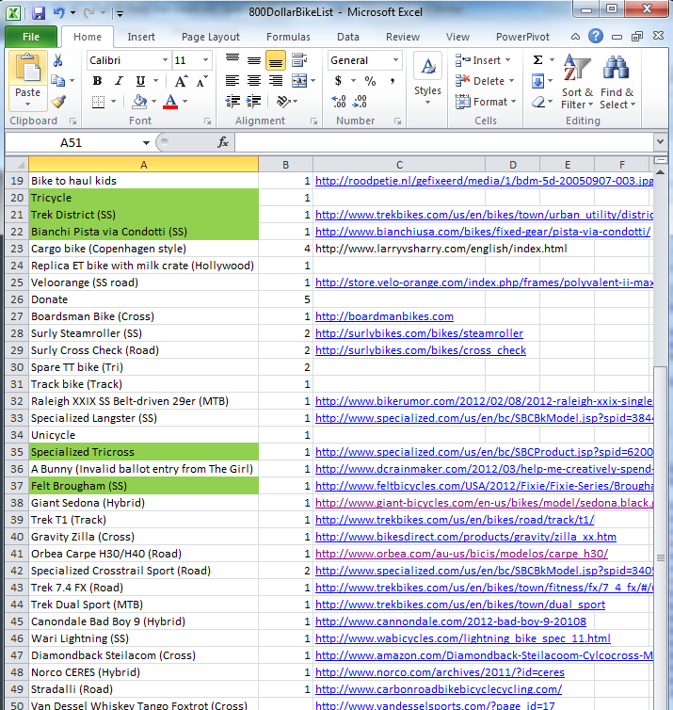The height and width of the screenshot is (710, 673).
Task: Select the Format Painter brush
Action: (x=58, y=102)
